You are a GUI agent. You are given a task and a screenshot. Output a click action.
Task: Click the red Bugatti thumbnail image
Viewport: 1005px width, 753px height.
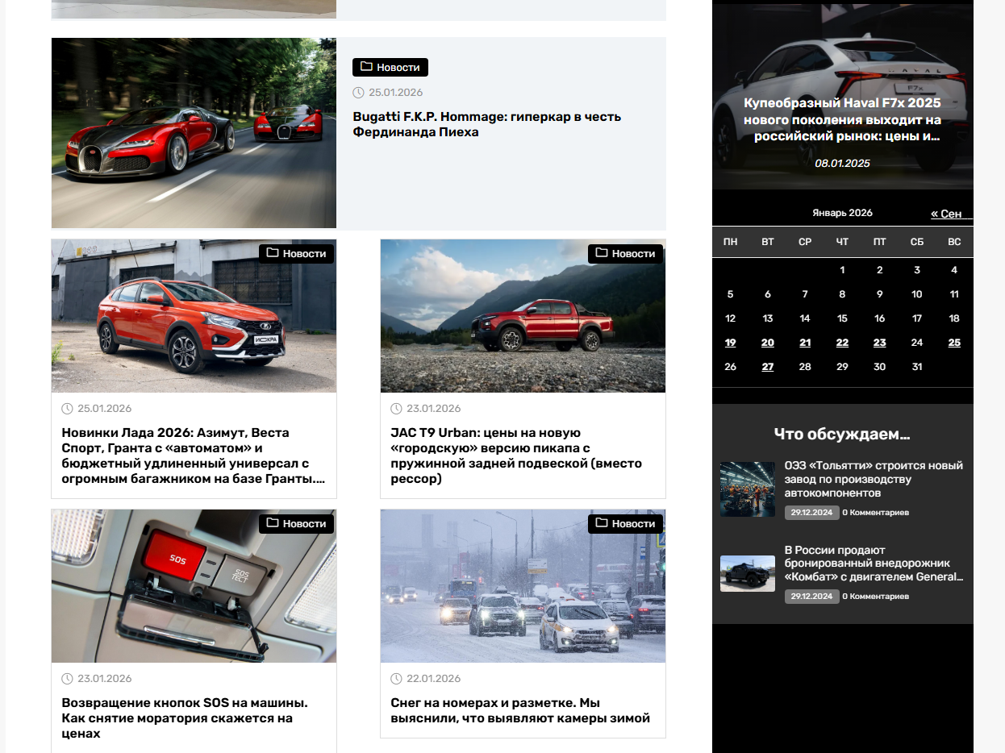coord(194,133)
